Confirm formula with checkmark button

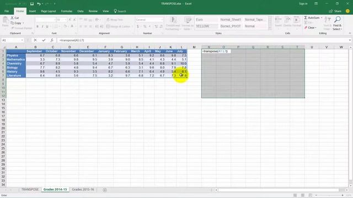44,40
